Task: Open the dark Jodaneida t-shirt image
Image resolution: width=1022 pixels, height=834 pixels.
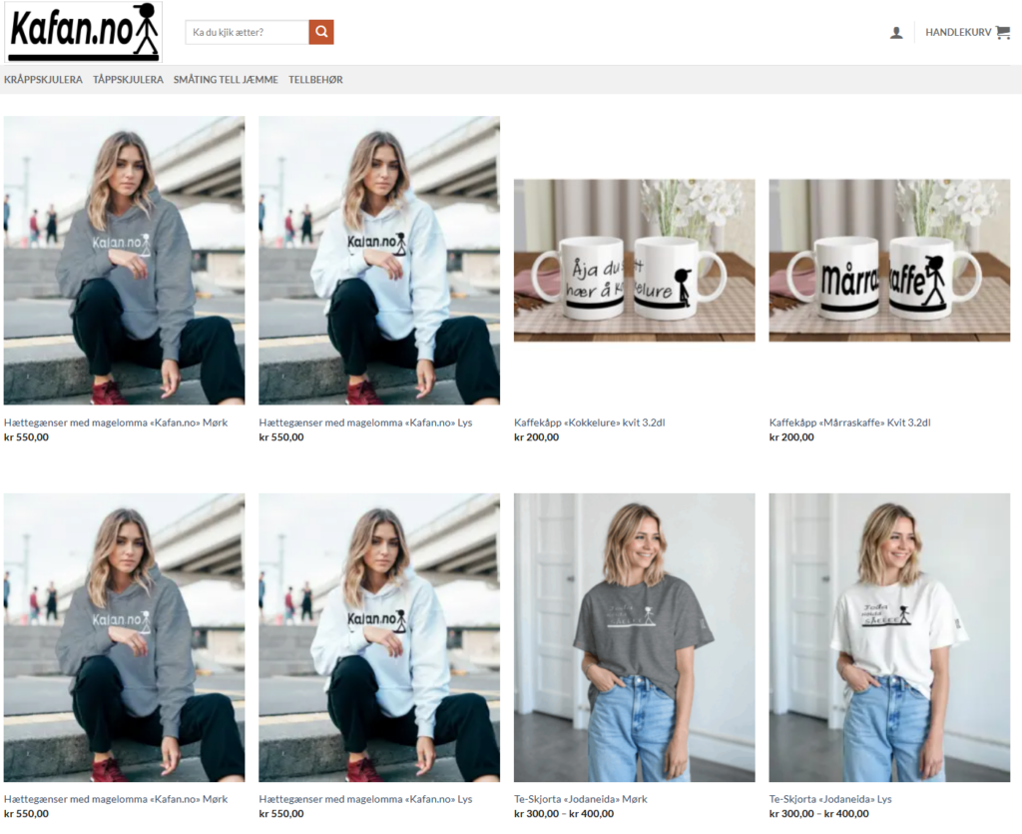Action: [634, 637]
